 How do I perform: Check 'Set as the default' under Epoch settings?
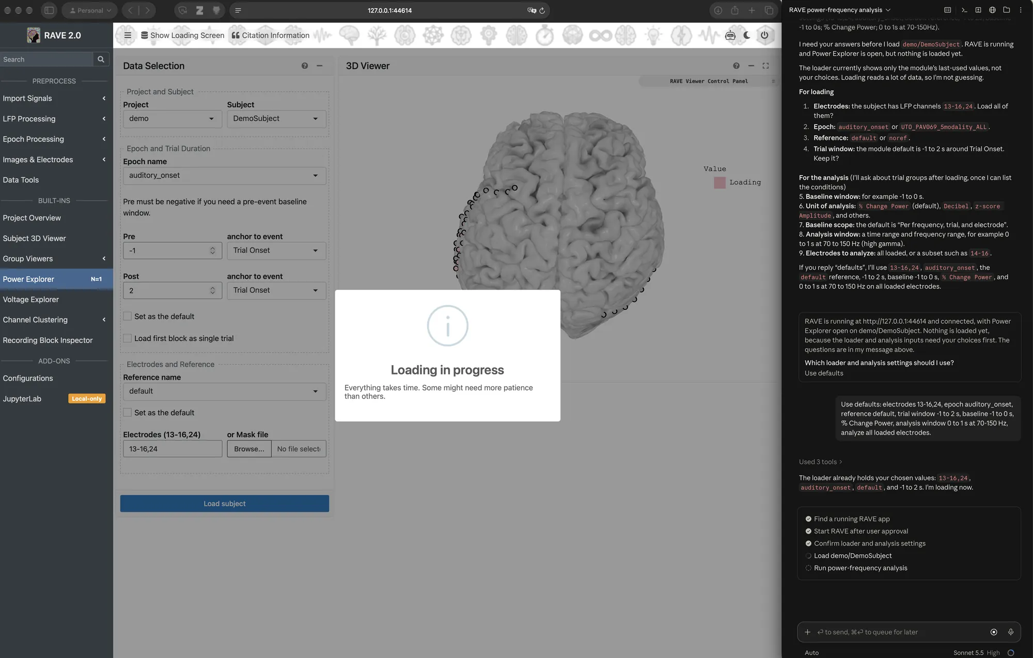(128, 316)
